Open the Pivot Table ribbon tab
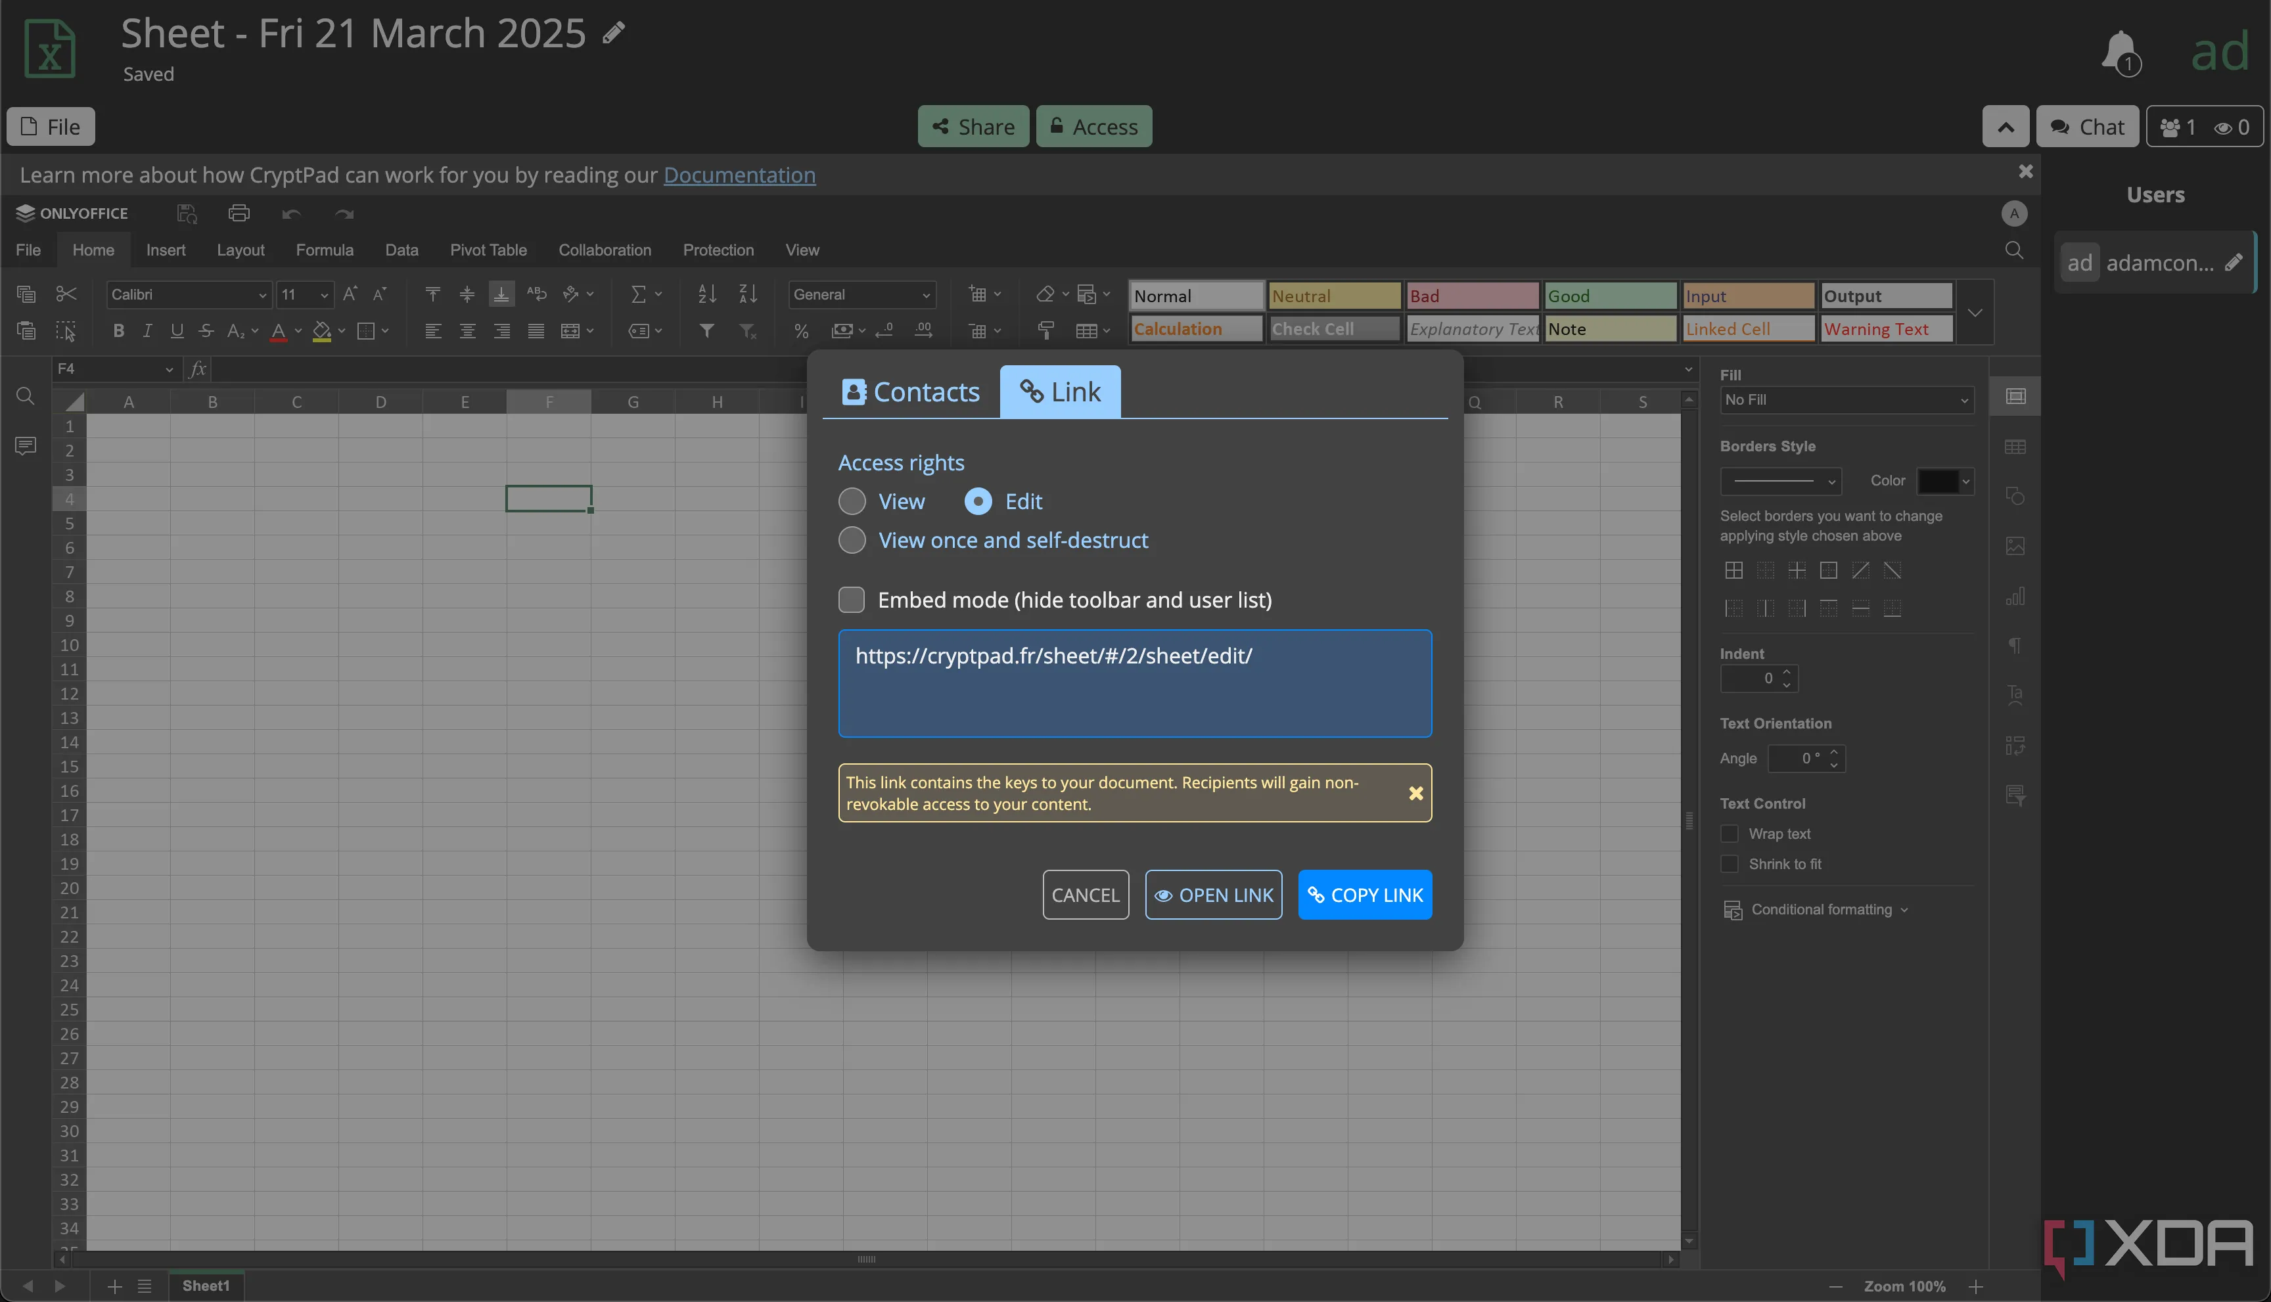 click(x=488, y=250)
